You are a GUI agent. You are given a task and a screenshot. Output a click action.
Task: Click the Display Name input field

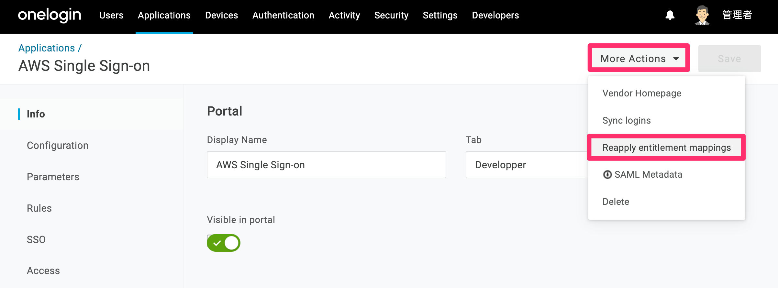326,165
